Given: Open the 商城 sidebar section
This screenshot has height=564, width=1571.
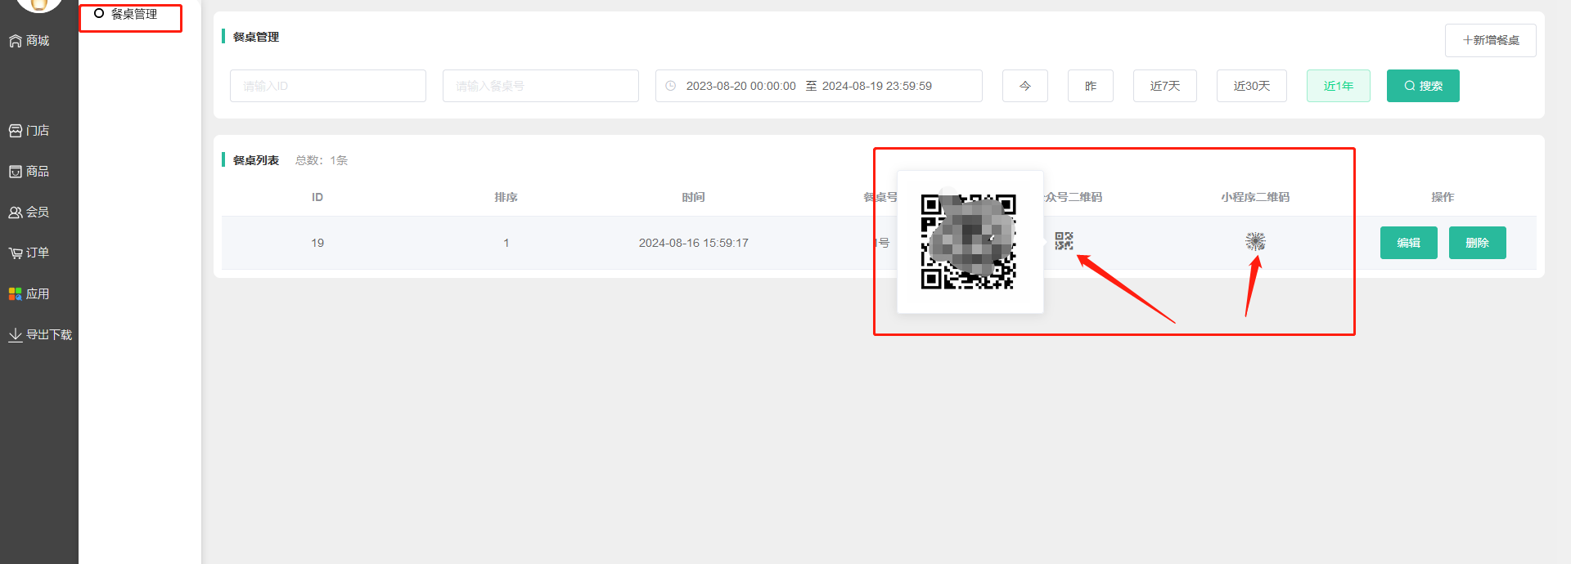Looking at the screenshot, I should click(x=29, y=41).
